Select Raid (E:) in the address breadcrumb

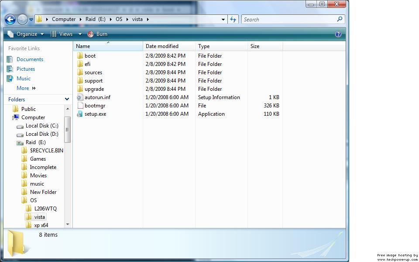pos(96,19)
